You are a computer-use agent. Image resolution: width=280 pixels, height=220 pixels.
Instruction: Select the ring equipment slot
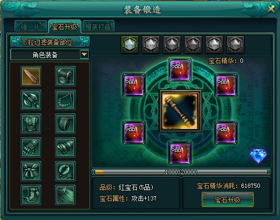[65, 123]
